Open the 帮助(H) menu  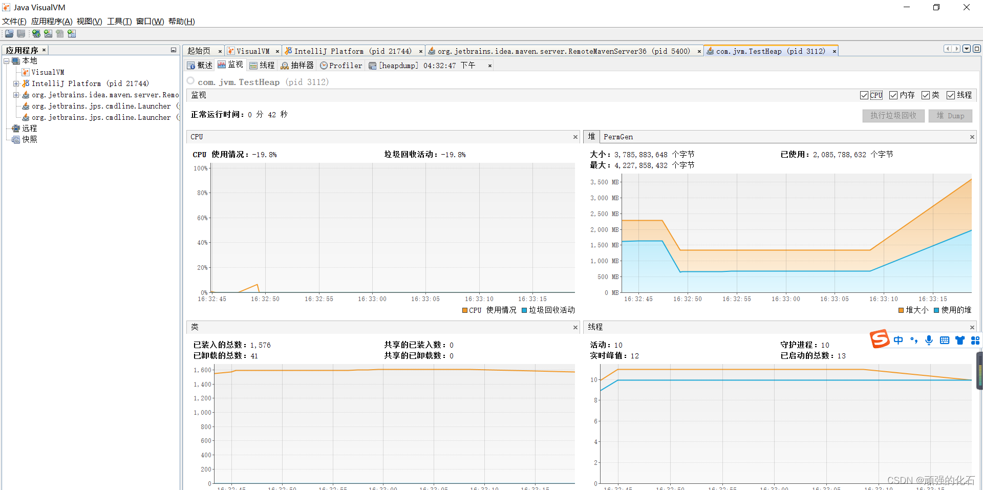coord(182,22)
